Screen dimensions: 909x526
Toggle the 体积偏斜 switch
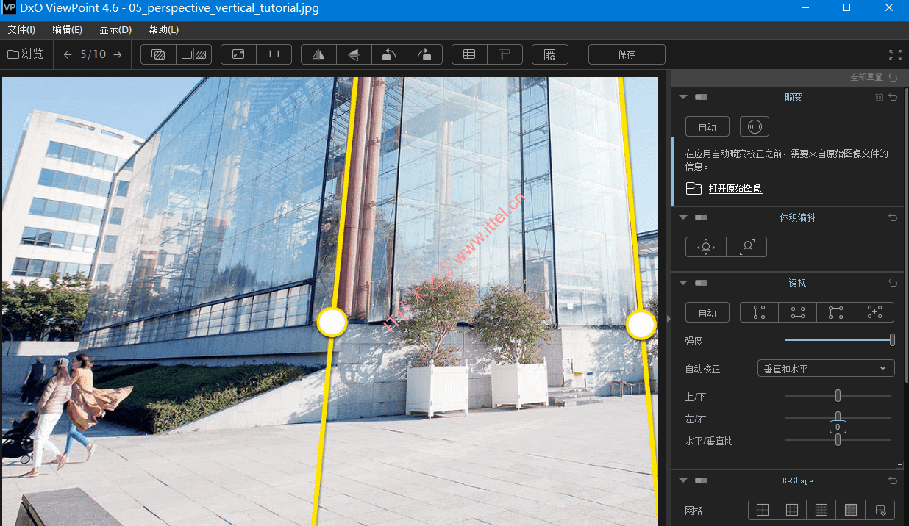[701, 217]
